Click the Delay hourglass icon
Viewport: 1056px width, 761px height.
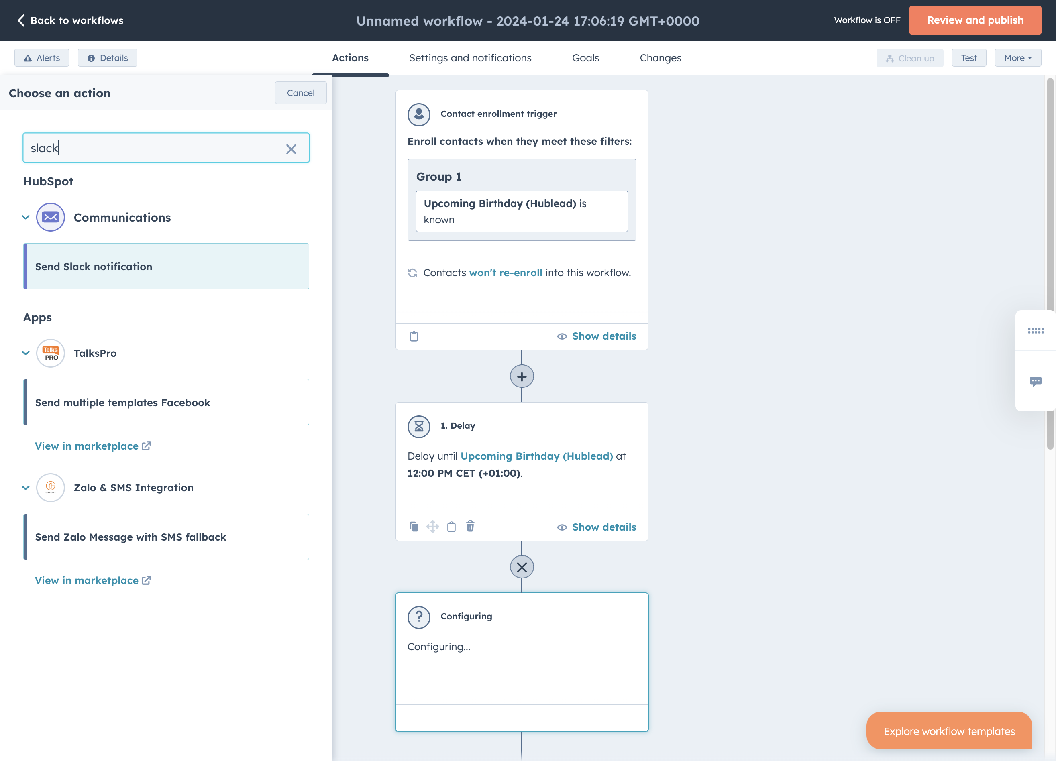418,426
